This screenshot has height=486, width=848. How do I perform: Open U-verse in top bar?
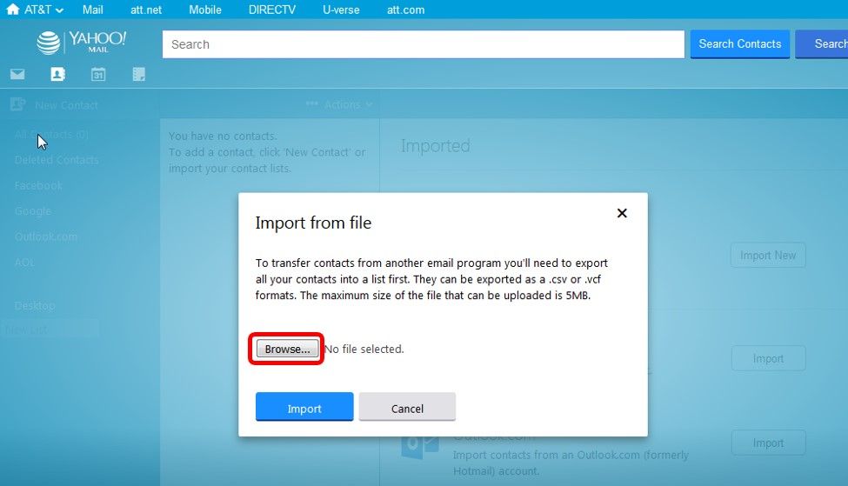(341, 10)
